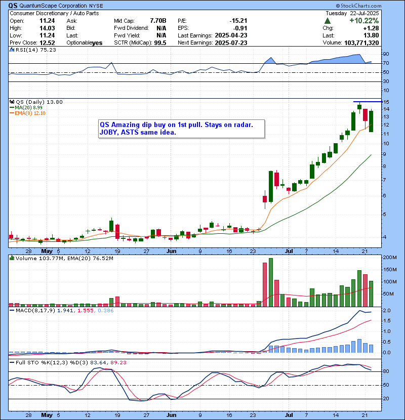The width and height of the screenshot is (405, 420).
Task: Click the Last price 13.80 in header
Action: (x=371, y=35)
